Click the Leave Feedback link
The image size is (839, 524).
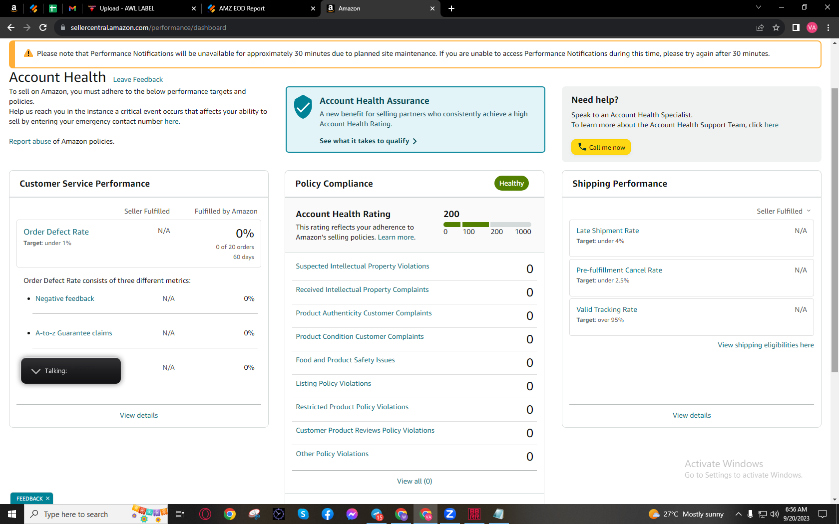(138, 79)
